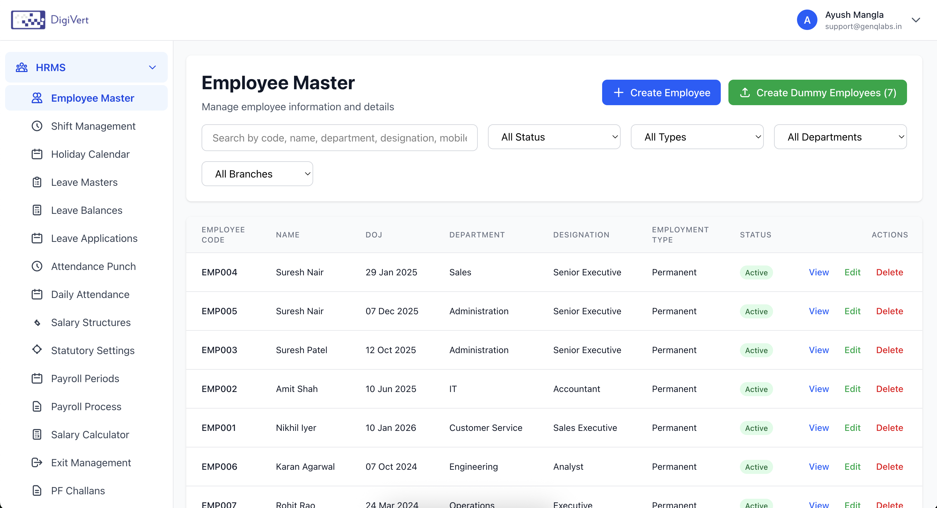937x508 pixels.
Task: Click the DigiVert logo icon
Action: pos(28,20)
